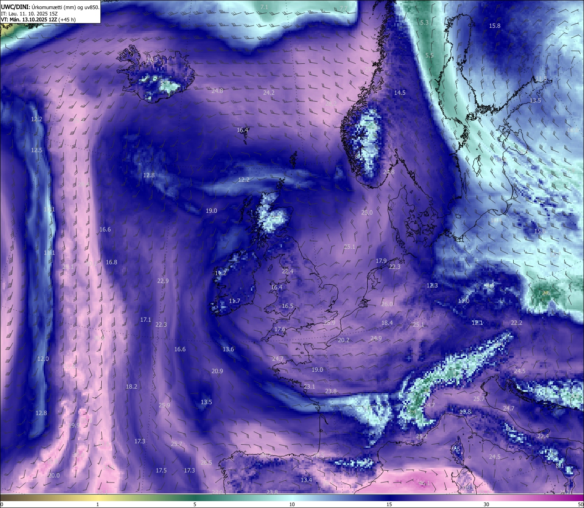584x508 pixels.
Task: Click the '10' label on the color scale
Action: click(x=292, y=504)
